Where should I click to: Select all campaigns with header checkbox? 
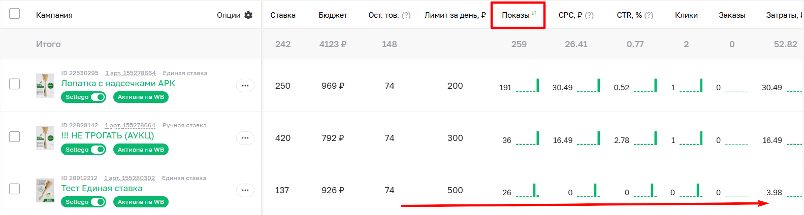15,14
